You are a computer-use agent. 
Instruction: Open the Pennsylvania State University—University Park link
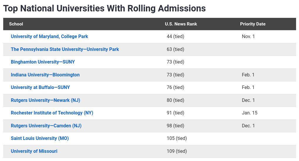pos(65,49)
